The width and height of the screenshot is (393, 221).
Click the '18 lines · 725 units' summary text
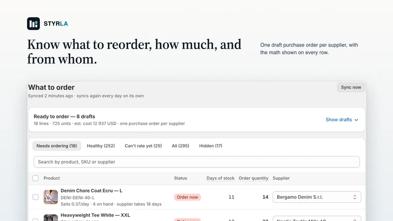(x=52, y=124)
